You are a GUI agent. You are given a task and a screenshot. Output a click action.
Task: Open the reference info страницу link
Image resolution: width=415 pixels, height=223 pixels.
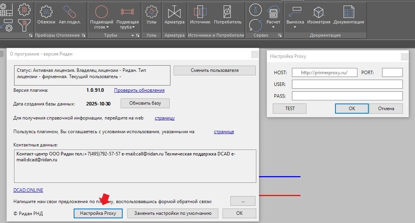coord(165,118)
